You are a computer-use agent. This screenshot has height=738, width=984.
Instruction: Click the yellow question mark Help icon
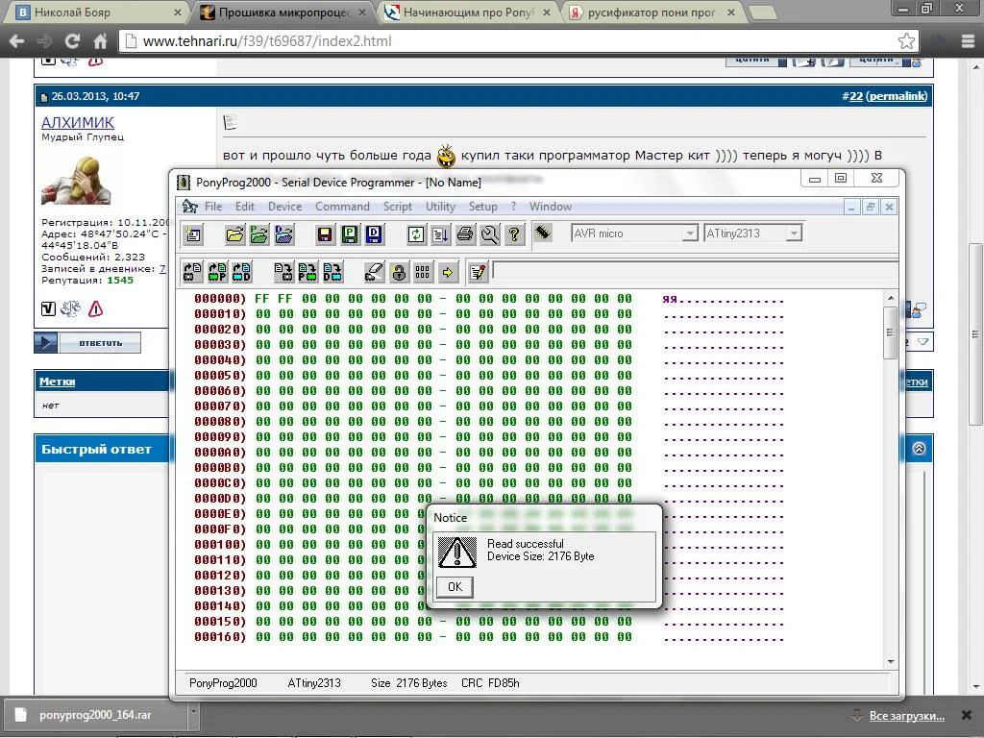pyautogui.click(x=514, y=234)
